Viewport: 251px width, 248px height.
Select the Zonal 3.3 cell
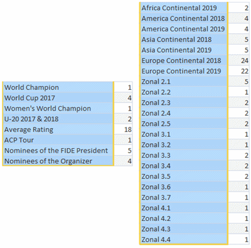pos(184,155)
